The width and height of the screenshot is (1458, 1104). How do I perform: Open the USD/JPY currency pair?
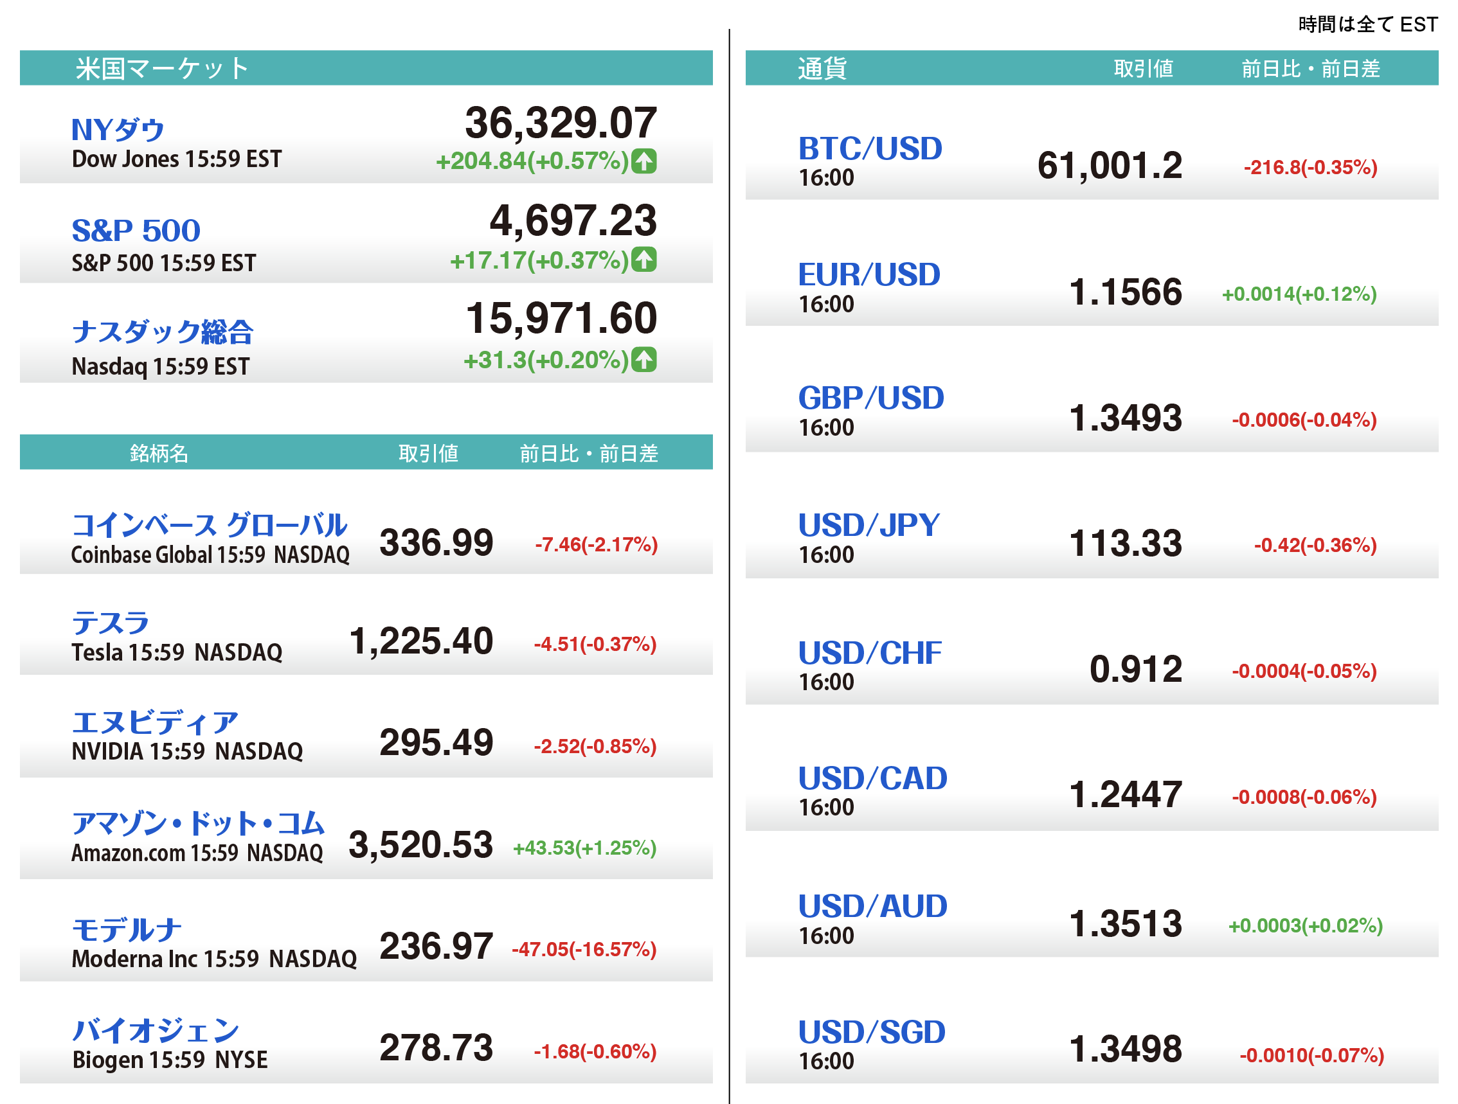pyautogui.click(x=869, y=525)
